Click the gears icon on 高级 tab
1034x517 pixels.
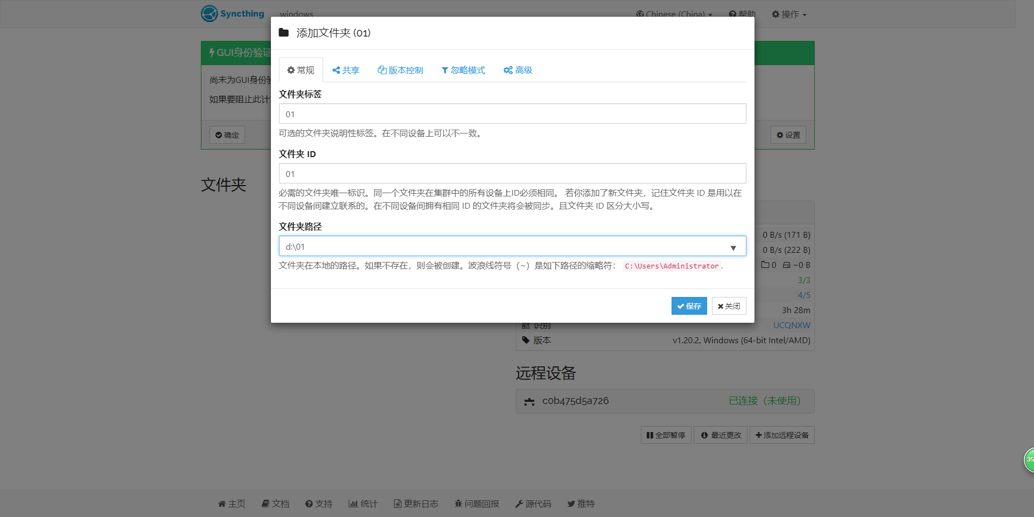point(508,70)
